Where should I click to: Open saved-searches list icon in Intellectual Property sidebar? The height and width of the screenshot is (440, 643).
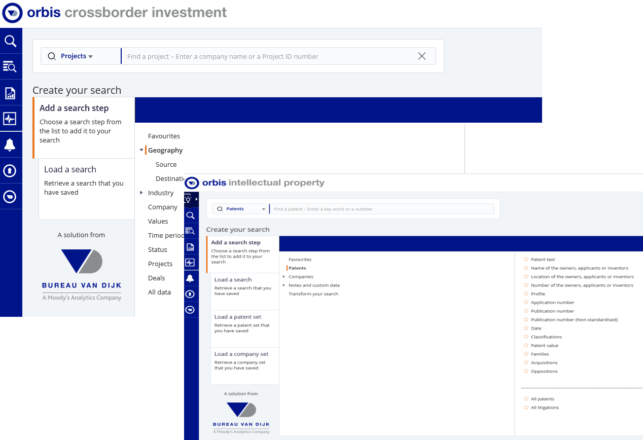[190, 231]
